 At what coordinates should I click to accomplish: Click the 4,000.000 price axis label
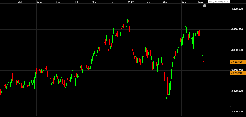click(x=237, y=29)
